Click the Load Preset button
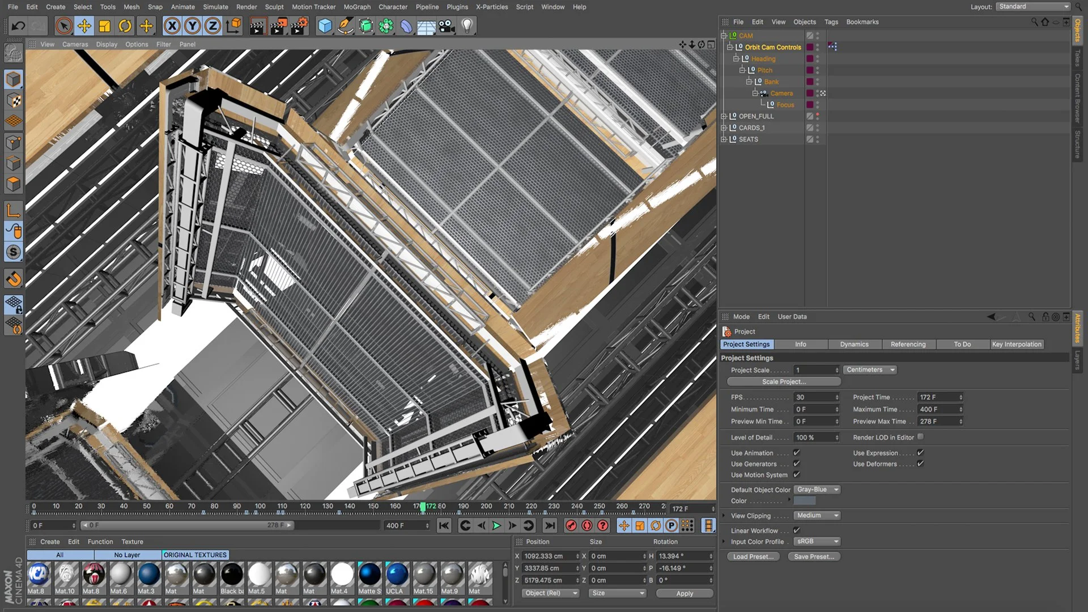Image resolution: width=1088 pixels, height=612 pixels. [753, 557]
